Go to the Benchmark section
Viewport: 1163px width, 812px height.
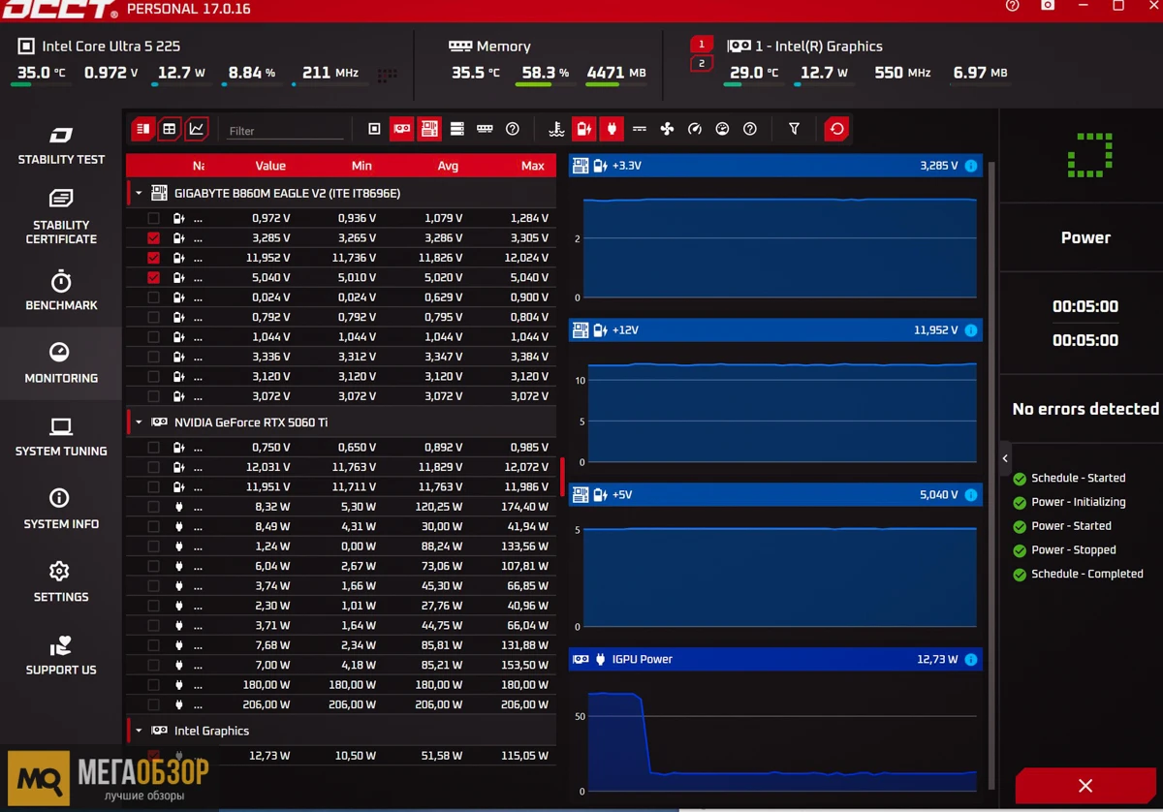click(61, 291)
